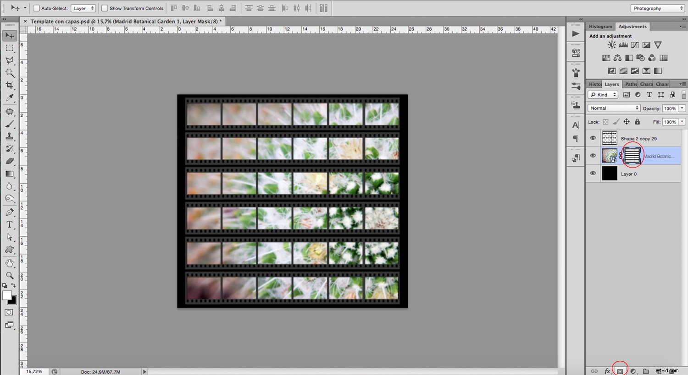This screenshot has height=375, width=688.
Task: Add a Curves adjustment layer
Action: click(x=635, y=44)
